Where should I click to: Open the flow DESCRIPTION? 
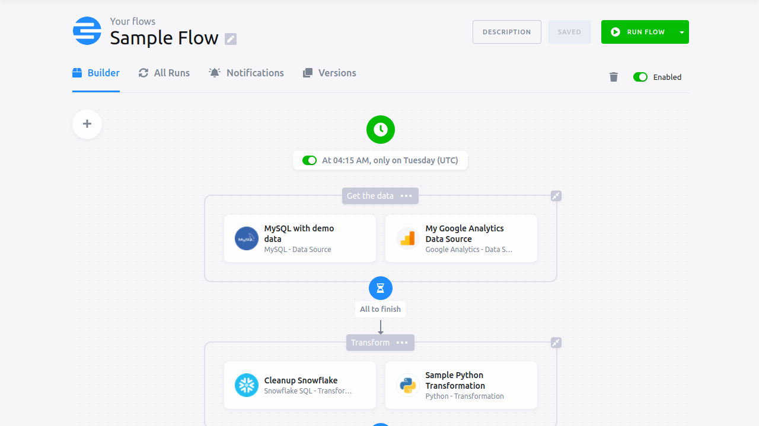point(506,32)
